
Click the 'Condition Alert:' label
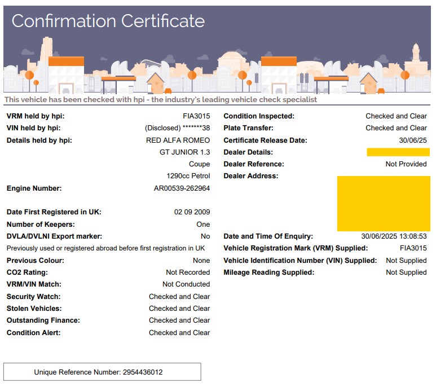tap(34, 333)
